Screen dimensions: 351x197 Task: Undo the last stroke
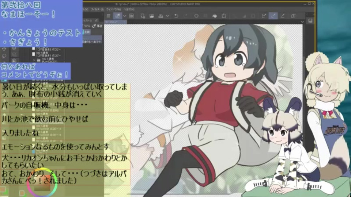point(176,16)
